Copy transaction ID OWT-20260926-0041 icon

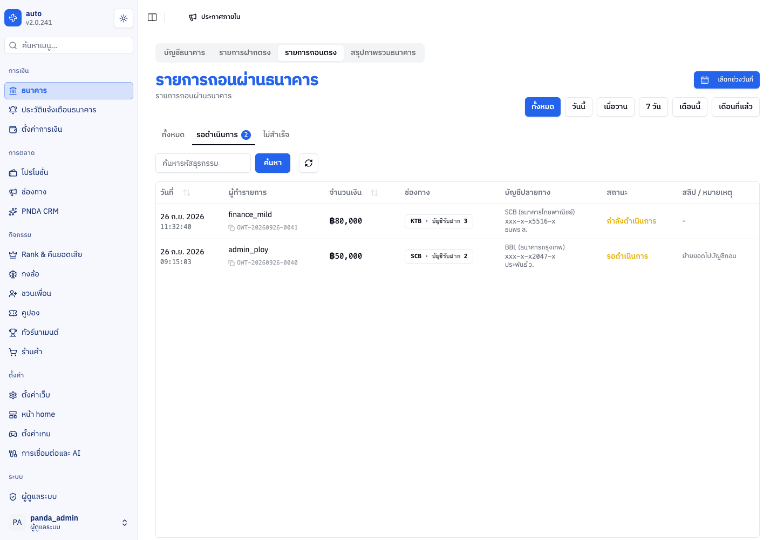231,228
